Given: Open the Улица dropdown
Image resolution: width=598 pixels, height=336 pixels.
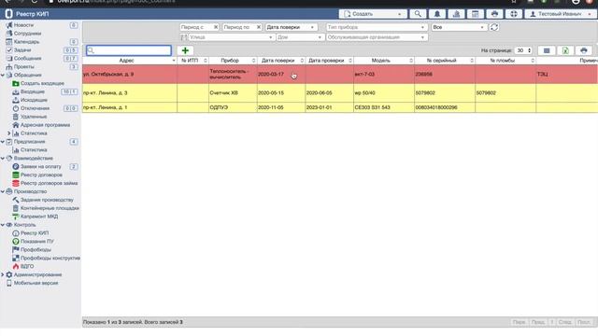Looking at the screenshot, I should 232,37.
